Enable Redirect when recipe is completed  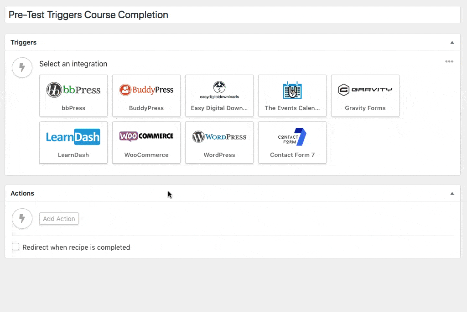click(x=16, y=247)
